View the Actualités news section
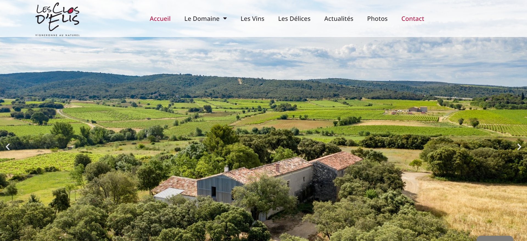The height and width of the screenshot is (241, 527). (339, 19)
